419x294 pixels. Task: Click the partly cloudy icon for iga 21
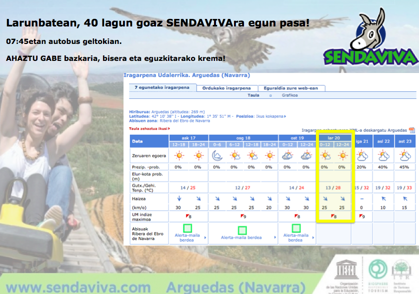(x=362, y=156)
